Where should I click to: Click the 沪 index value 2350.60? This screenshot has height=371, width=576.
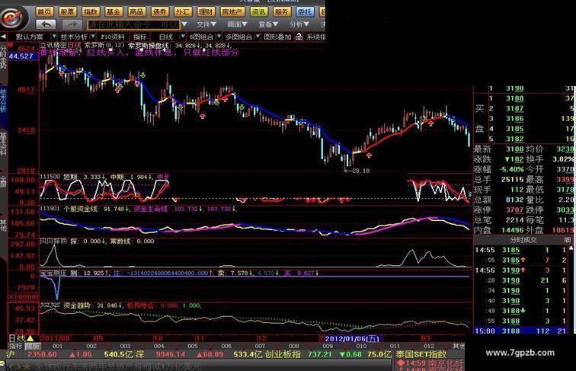(x=42, y=354)
